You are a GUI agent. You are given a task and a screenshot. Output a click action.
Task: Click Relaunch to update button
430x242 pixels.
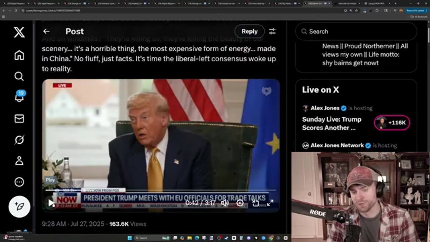416,10
